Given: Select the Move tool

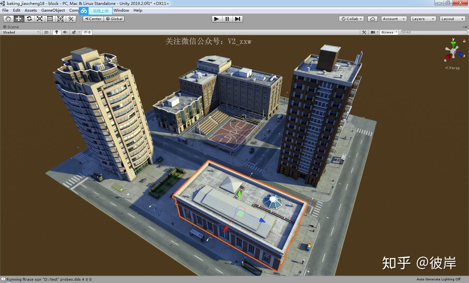Looking at the screenshot, I should coord(19,19).
